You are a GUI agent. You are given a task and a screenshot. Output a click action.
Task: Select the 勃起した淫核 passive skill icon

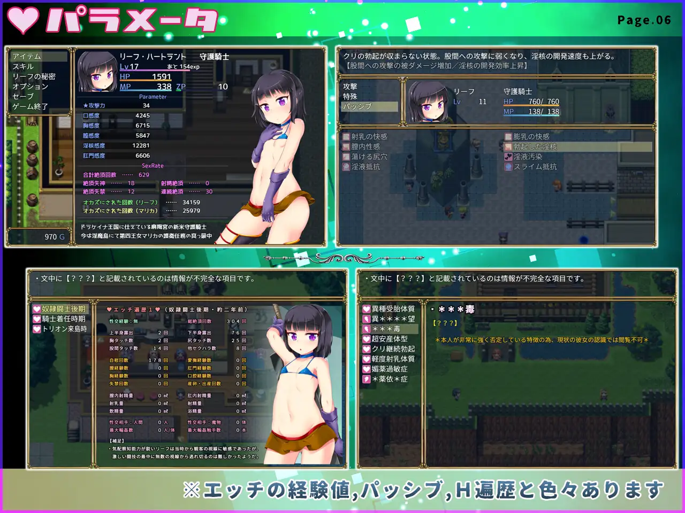[x=507, y=146]
